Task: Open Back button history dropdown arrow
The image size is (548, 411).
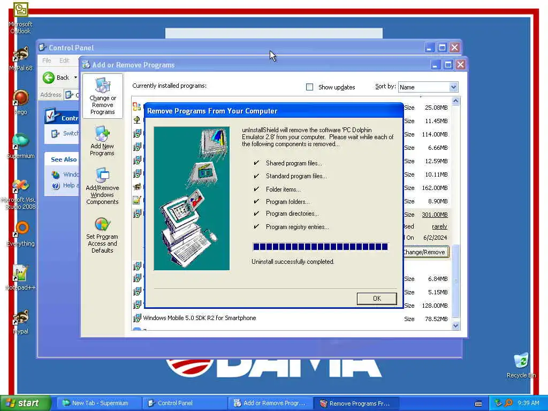Action: coord(75,78)
